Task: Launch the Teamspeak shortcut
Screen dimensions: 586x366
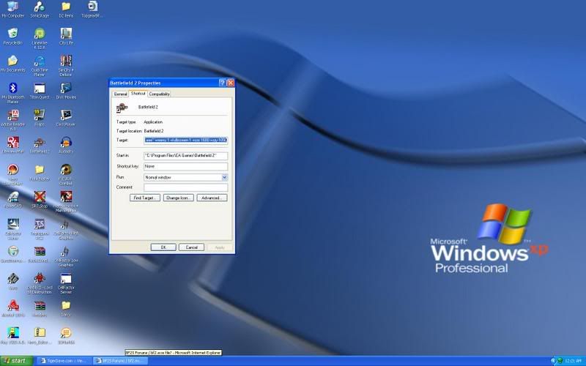Action: (x=40, y=229)
